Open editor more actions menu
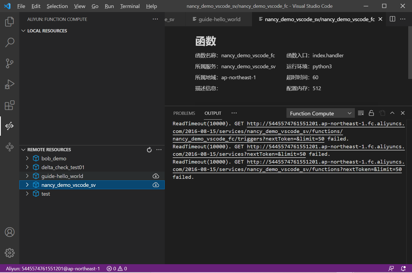412x273 pixels. (403, 19)
